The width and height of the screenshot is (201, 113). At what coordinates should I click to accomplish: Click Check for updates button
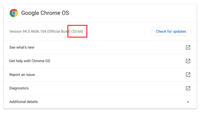pos(171,31)
